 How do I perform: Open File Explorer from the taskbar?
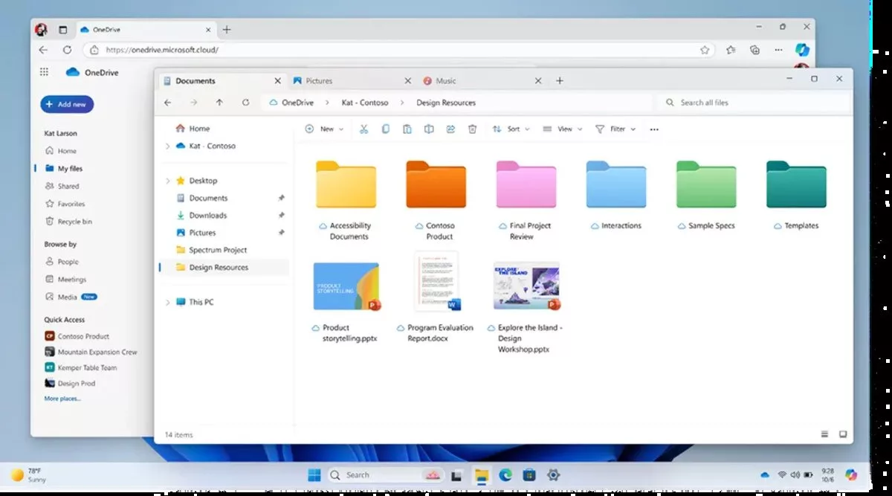tap(482, 474)
